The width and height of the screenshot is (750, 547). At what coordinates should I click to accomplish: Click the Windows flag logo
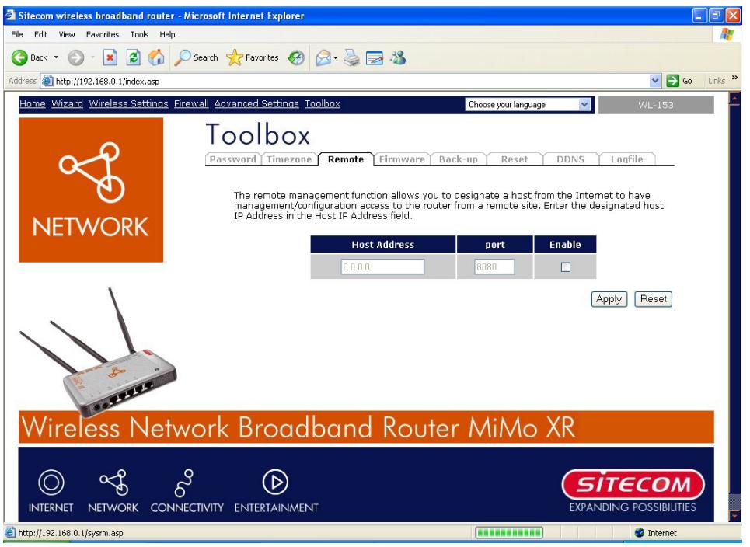pos(727,34)
